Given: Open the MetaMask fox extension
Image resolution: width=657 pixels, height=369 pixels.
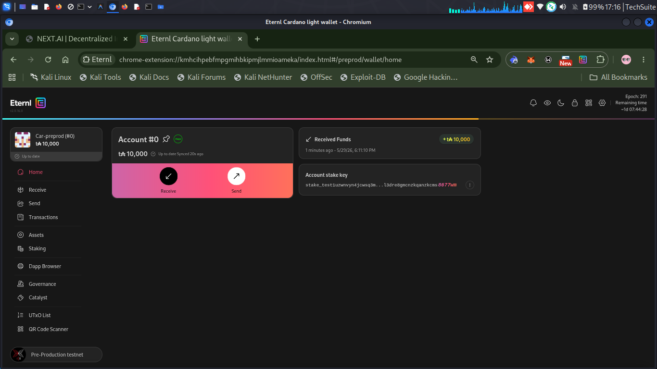Looking at the screenshot, I should tap(531, 60).
